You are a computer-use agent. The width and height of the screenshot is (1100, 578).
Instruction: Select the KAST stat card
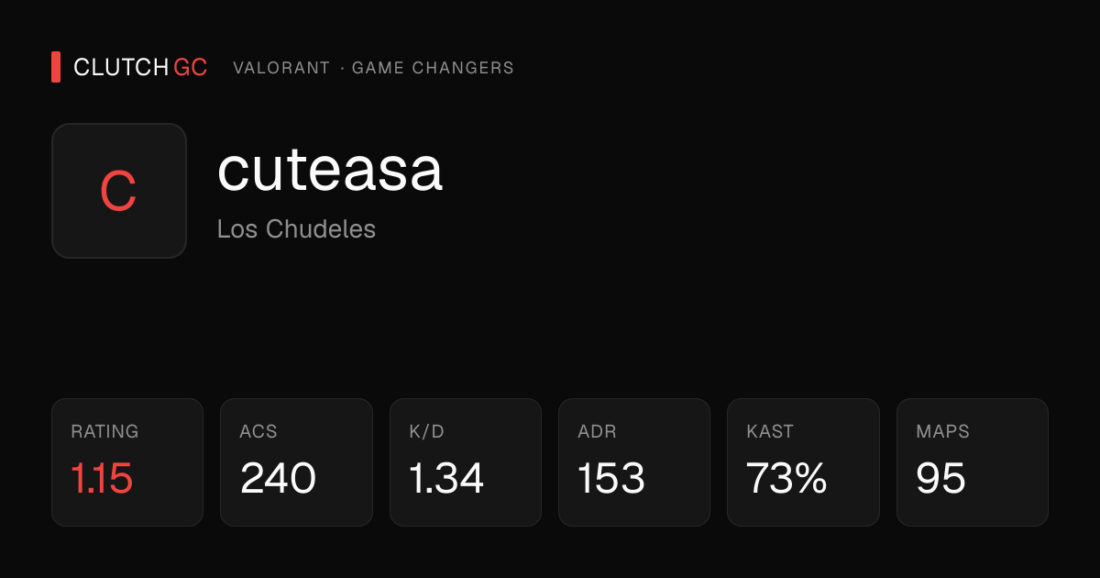[x=803, y=462]
